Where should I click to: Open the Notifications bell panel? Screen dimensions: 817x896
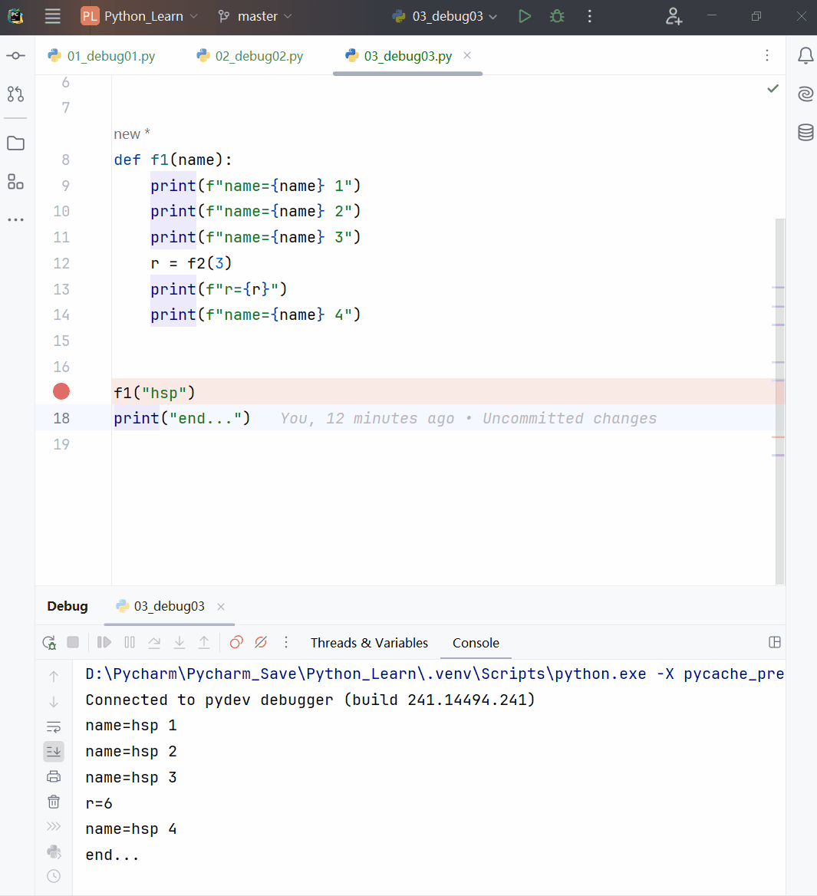click(x=805, y=55)
